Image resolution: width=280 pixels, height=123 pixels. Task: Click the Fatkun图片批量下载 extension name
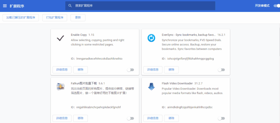[84, 83]
